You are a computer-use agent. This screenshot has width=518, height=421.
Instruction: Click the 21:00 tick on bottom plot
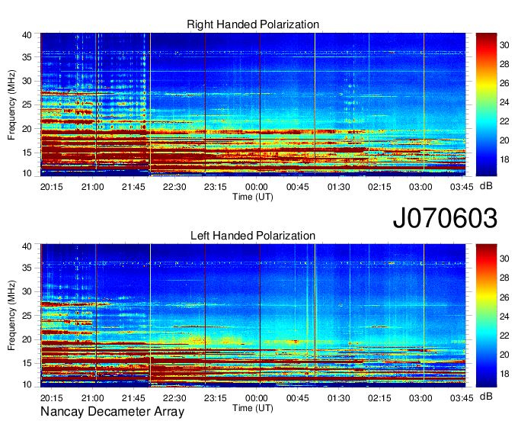(92, 398)
